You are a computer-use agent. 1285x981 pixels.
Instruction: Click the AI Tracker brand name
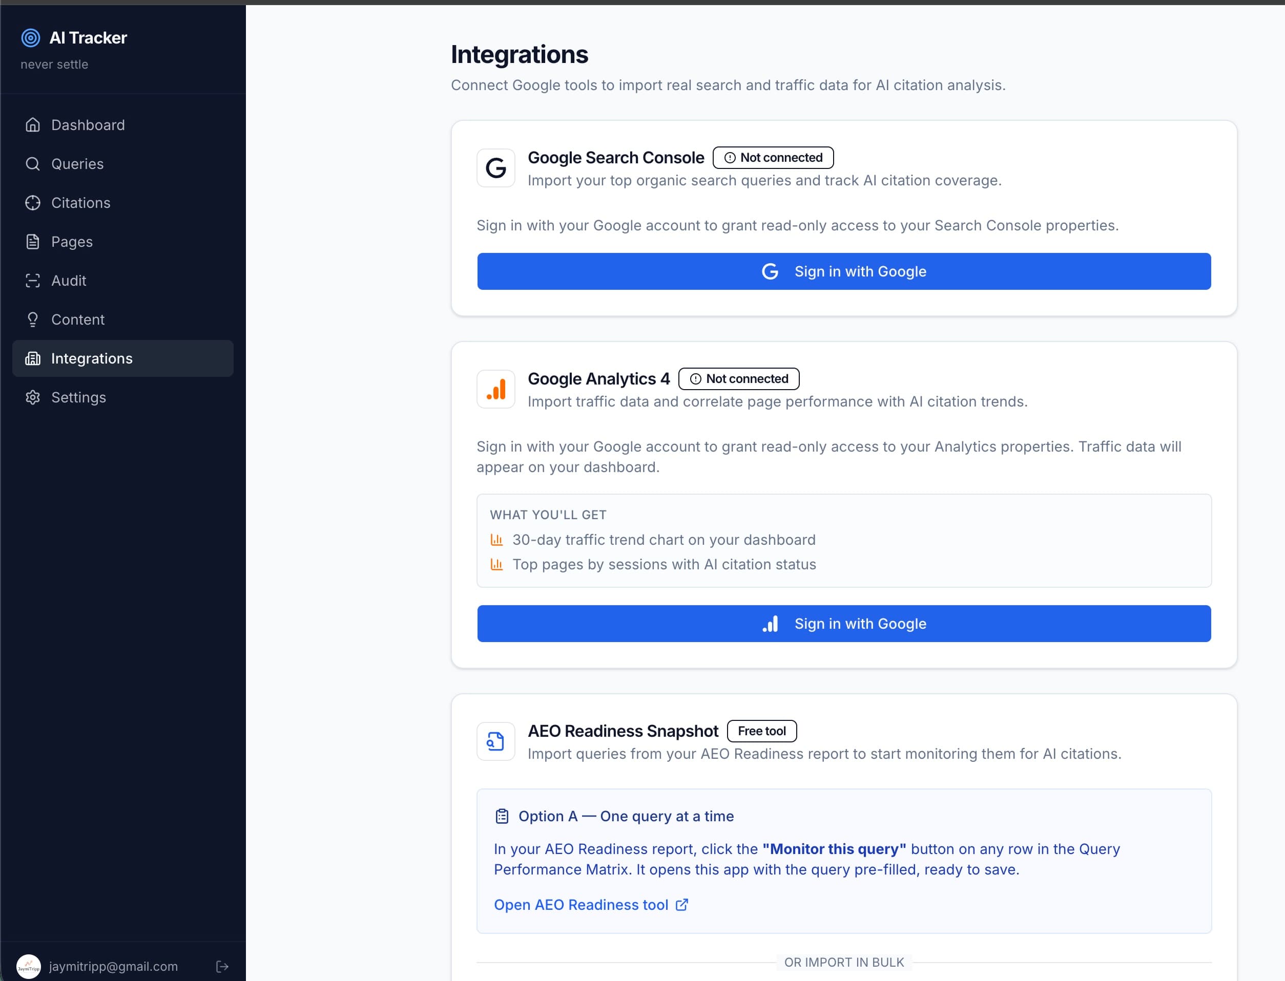88,38
